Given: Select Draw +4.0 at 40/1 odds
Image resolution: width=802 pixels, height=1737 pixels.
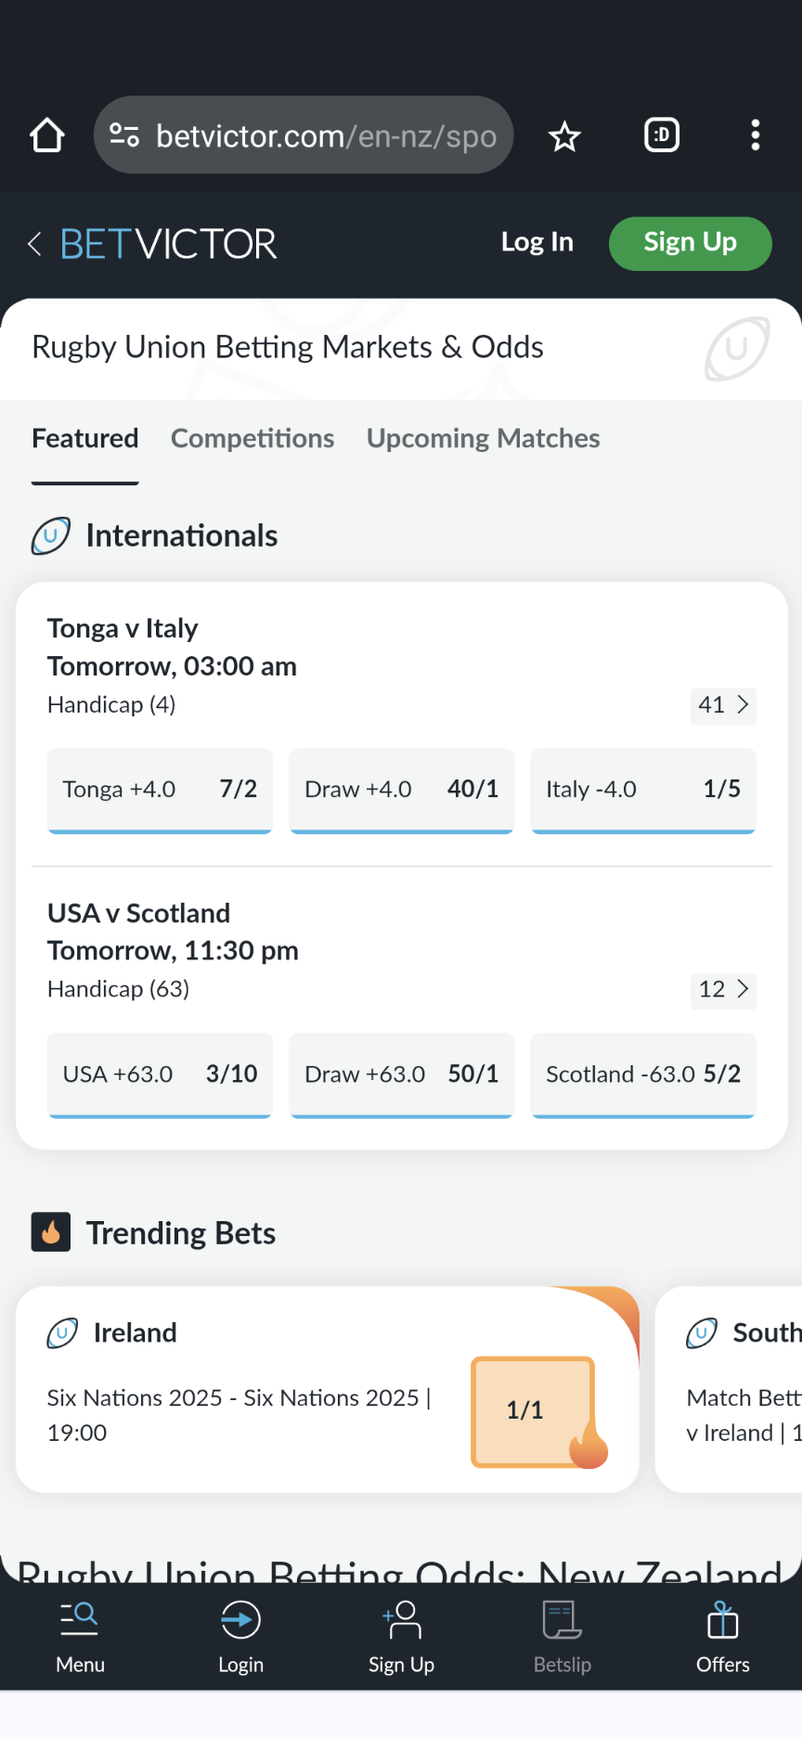Looking at the screenshot, I should click(x=401, y=790).
